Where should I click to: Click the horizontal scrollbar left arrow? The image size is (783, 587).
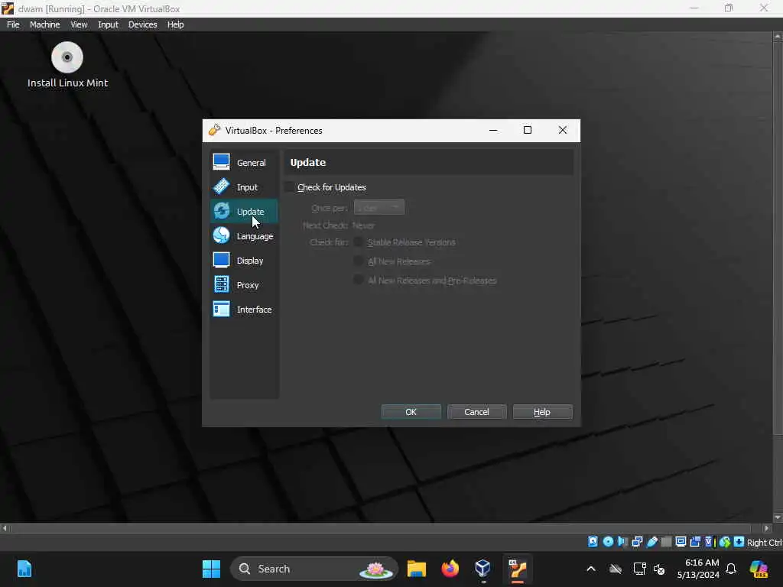[x=5, y=527]
